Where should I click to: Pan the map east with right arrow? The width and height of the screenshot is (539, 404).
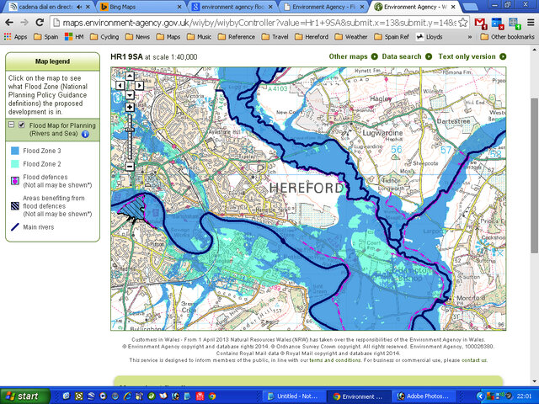pos(139,85)
